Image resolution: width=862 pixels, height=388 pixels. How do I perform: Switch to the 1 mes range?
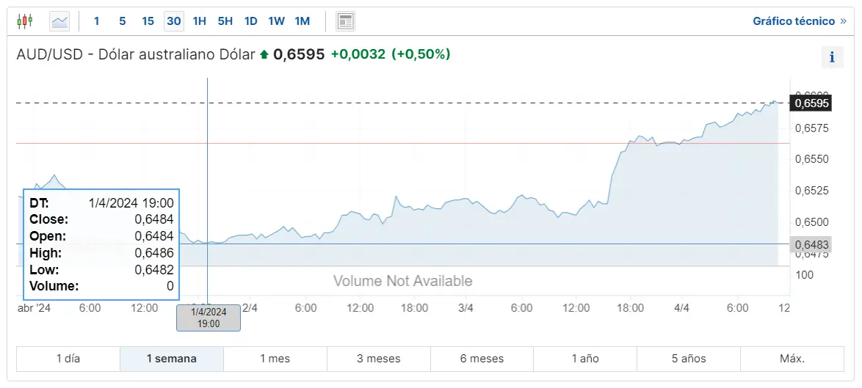[x=275, y=359]
